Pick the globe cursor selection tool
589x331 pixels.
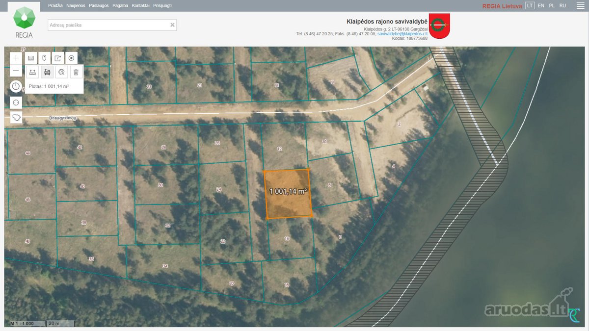(x=61, y=72)
